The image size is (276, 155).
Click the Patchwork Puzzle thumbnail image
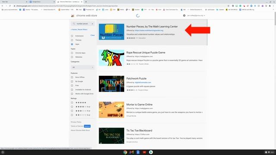[111, 84]
